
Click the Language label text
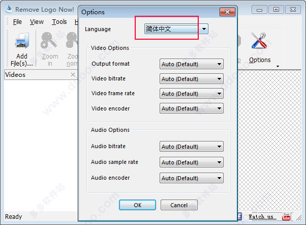pyautogui.click(x=98, y=29)
